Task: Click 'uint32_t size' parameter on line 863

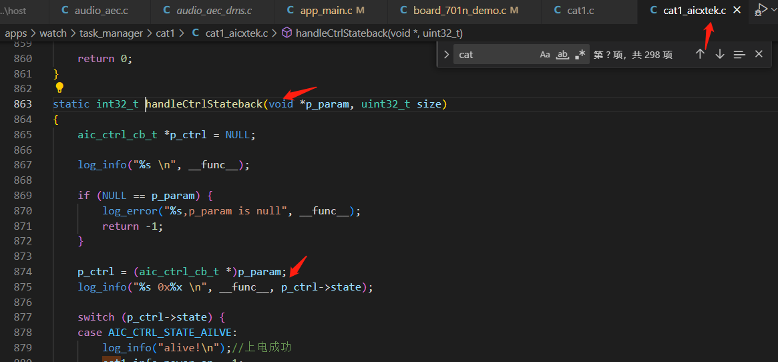Action: (x=401, y=104)
